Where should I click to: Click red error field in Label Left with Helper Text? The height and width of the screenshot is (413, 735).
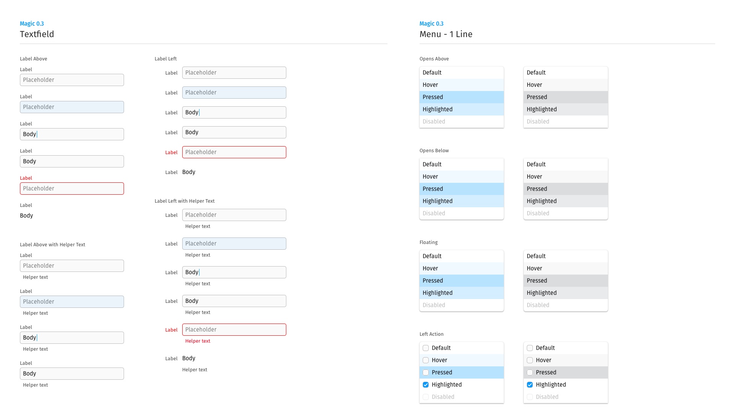click(x=234, y=330)
